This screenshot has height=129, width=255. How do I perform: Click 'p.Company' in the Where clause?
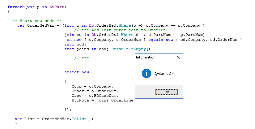(x=189, y=26)
